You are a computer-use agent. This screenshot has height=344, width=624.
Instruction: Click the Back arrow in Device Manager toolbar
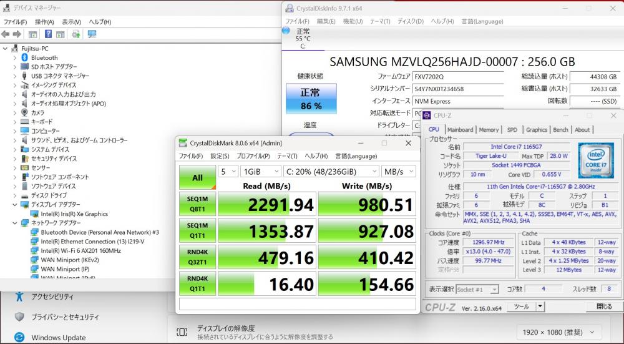click(6, 34)
